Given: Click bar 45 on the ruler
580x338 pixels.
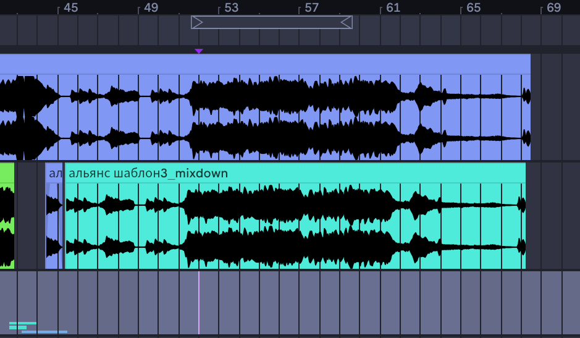Looking at the screenshot, I should point(70,7).
